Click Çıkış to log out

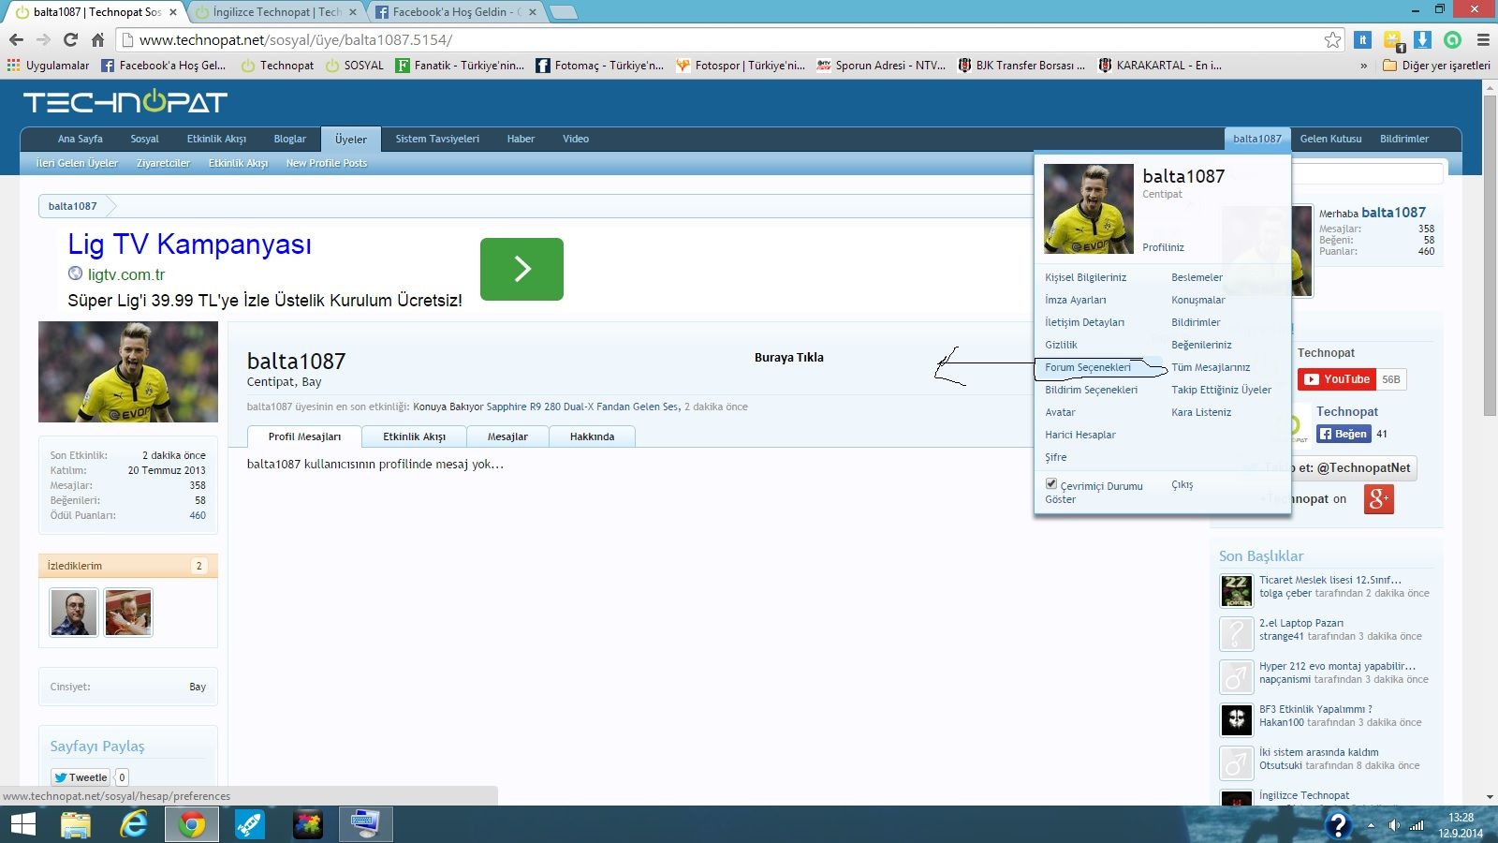coord(1182,484)
